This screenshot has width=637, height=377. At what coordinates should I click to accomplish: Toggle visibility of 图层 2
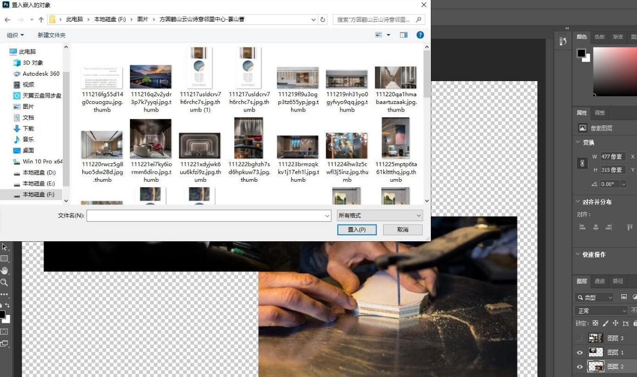pyautogui.click(x=579, y=367)
